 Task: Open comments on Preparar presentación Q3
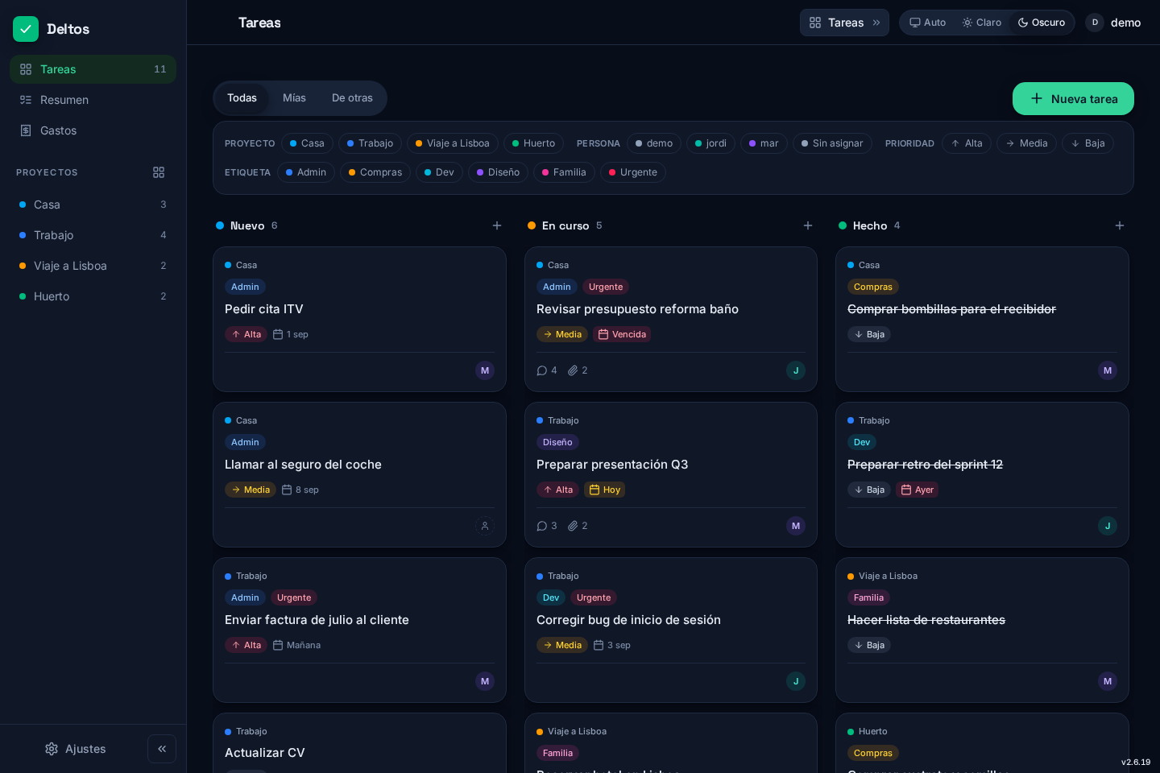coord(547,526)
